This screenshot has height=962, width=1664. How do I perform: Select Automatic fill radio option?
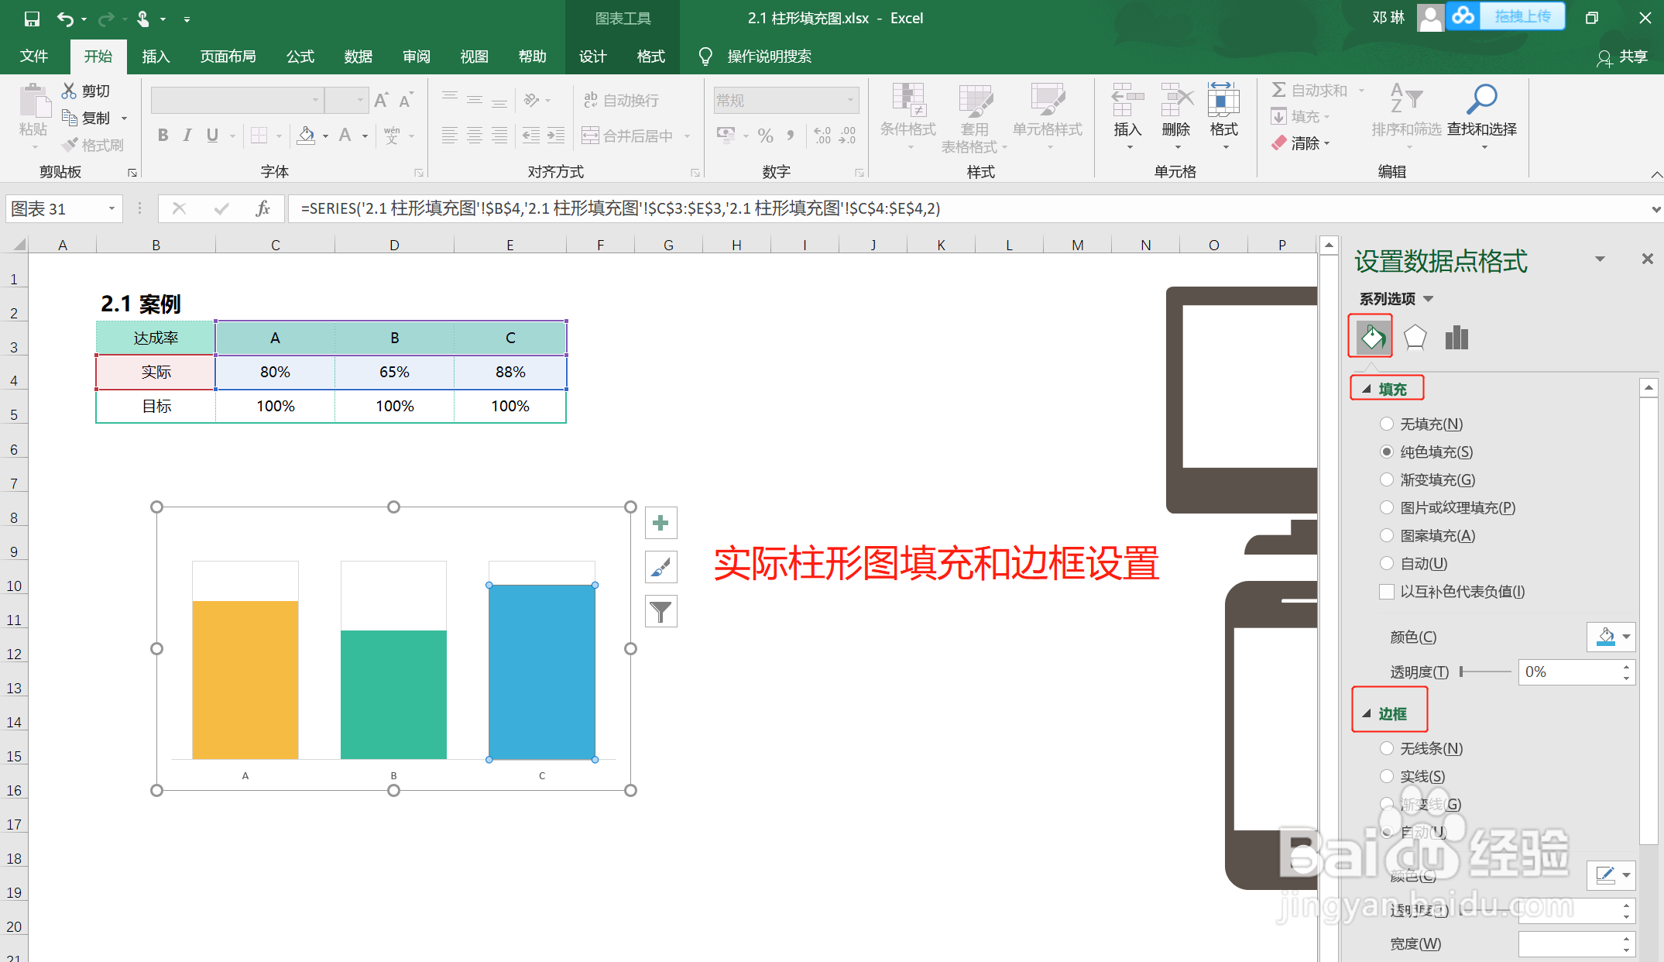coord(1386,563)
